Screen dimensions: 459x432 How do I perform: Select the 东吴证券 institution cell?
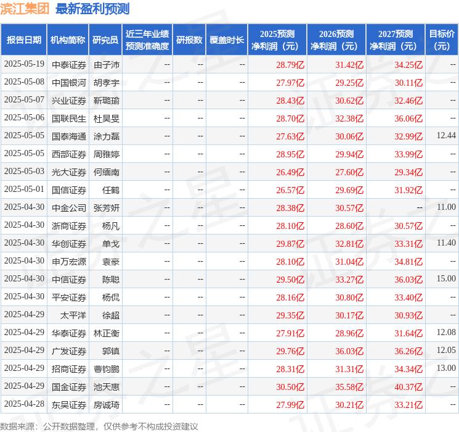[x=69, y=405]
